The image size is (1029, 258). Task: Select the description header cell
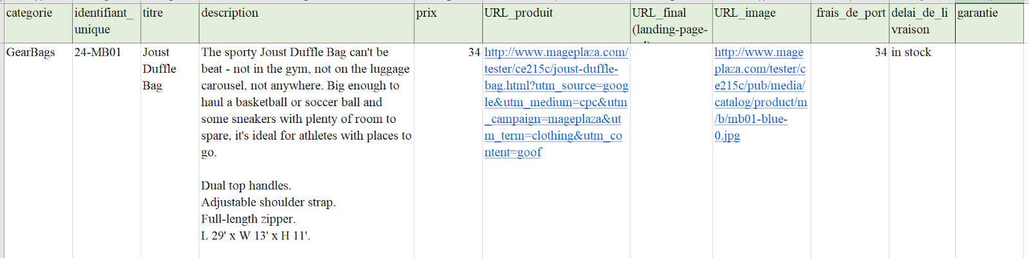click(x=307, y=23)
